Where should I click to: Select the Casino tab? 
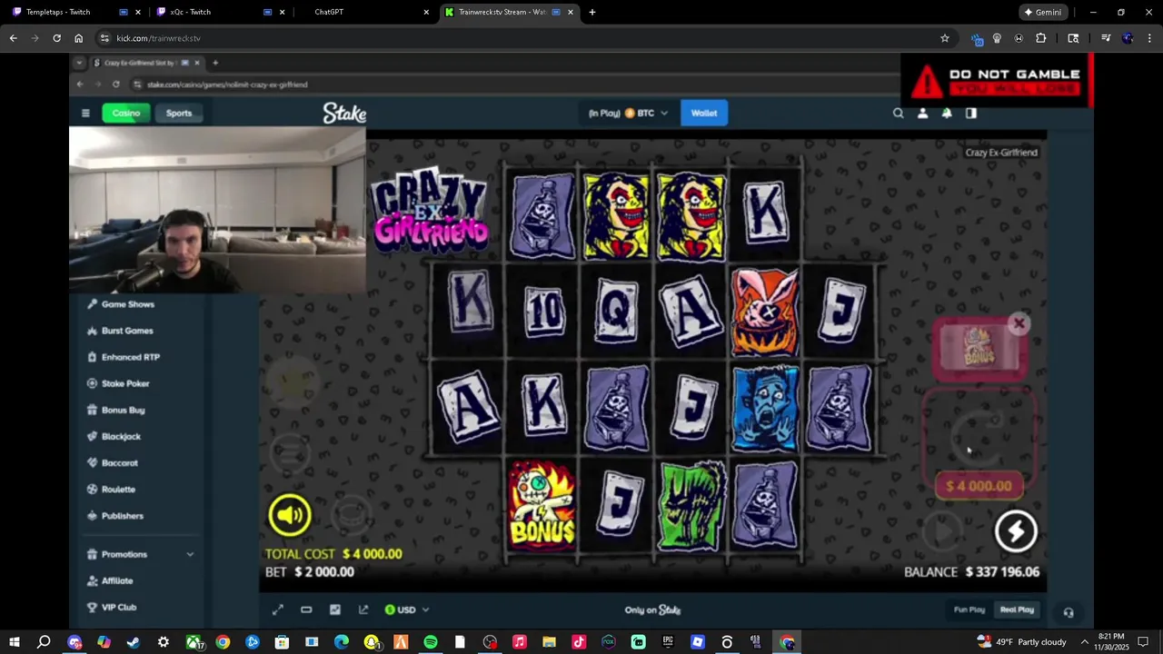coord(126,114)
